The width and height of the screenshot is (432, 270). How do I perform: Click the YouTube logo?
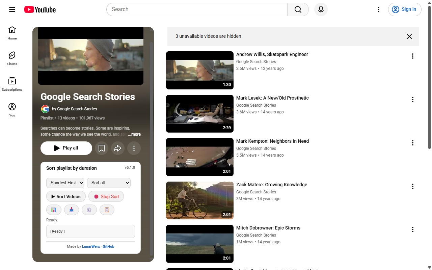coord(40,9)
